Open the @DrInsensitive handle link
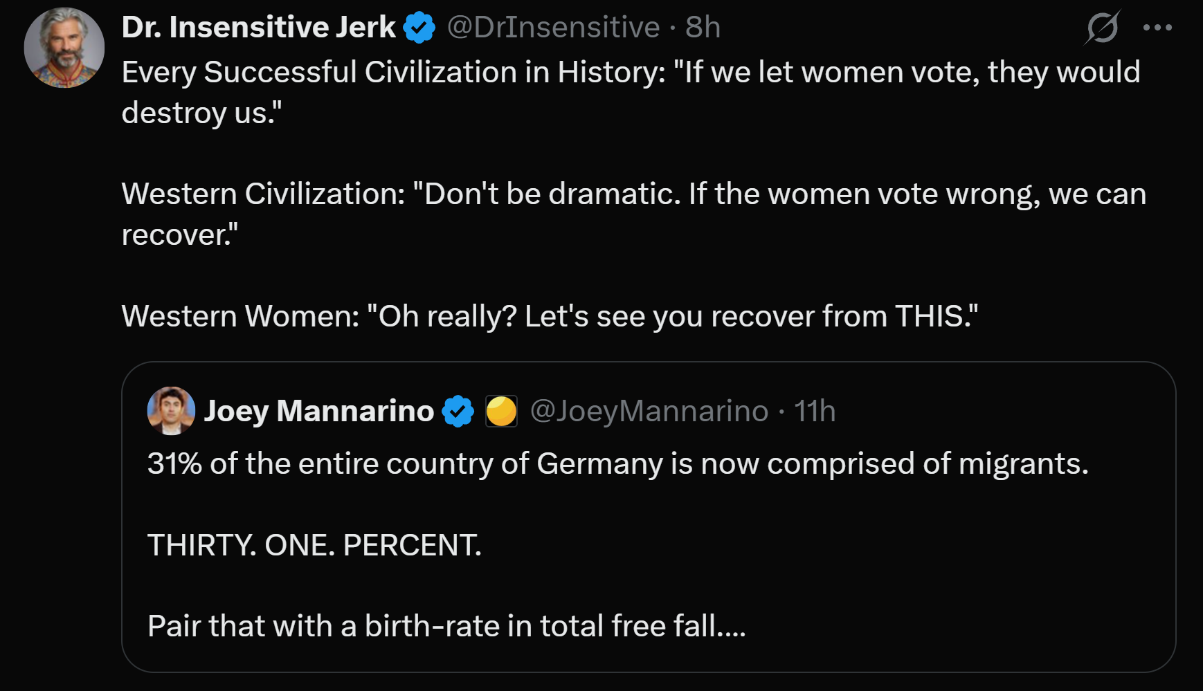 (x=553, y=28)
